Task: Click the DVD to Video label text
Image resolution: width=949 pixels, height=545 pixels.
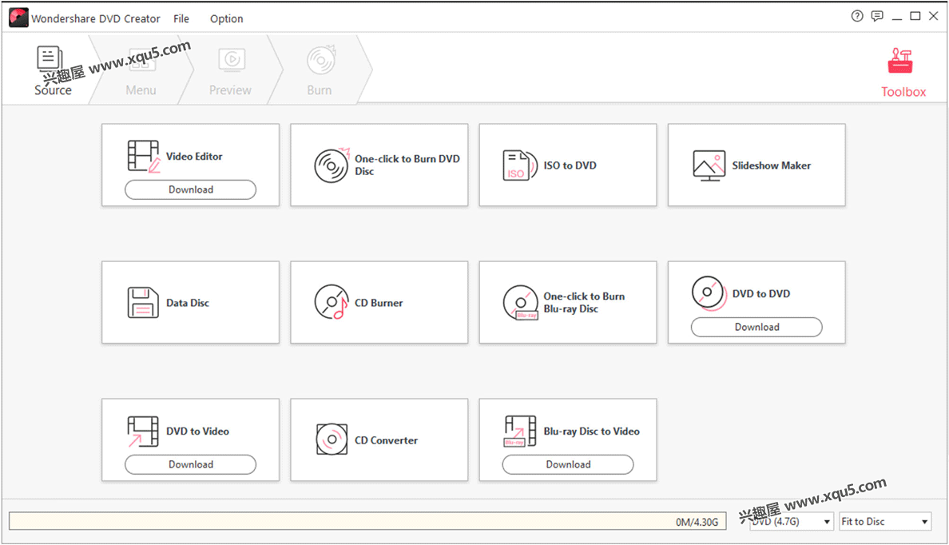Action: [x=197, y=432]
